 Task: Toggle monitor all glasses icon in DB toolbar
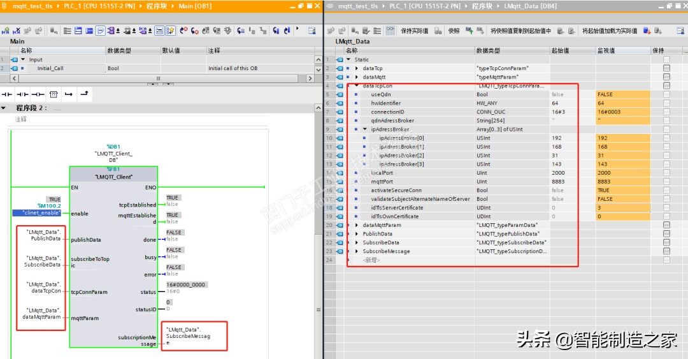(x=391, y=31)
